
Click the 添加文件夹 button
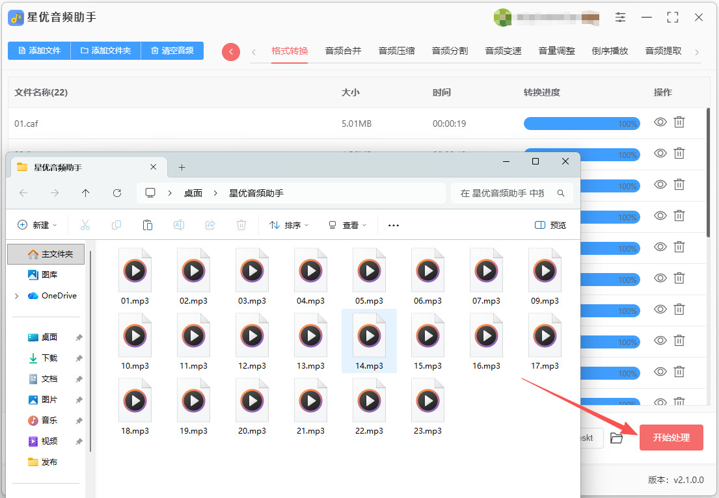coord(106,51)
